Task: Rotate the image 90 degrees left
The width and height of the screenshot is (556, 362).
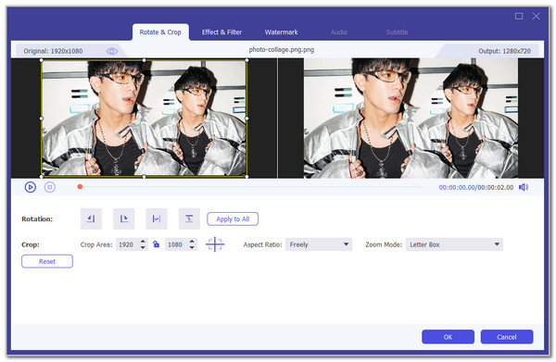Action: pyautogui.click(x=91, y=218)
